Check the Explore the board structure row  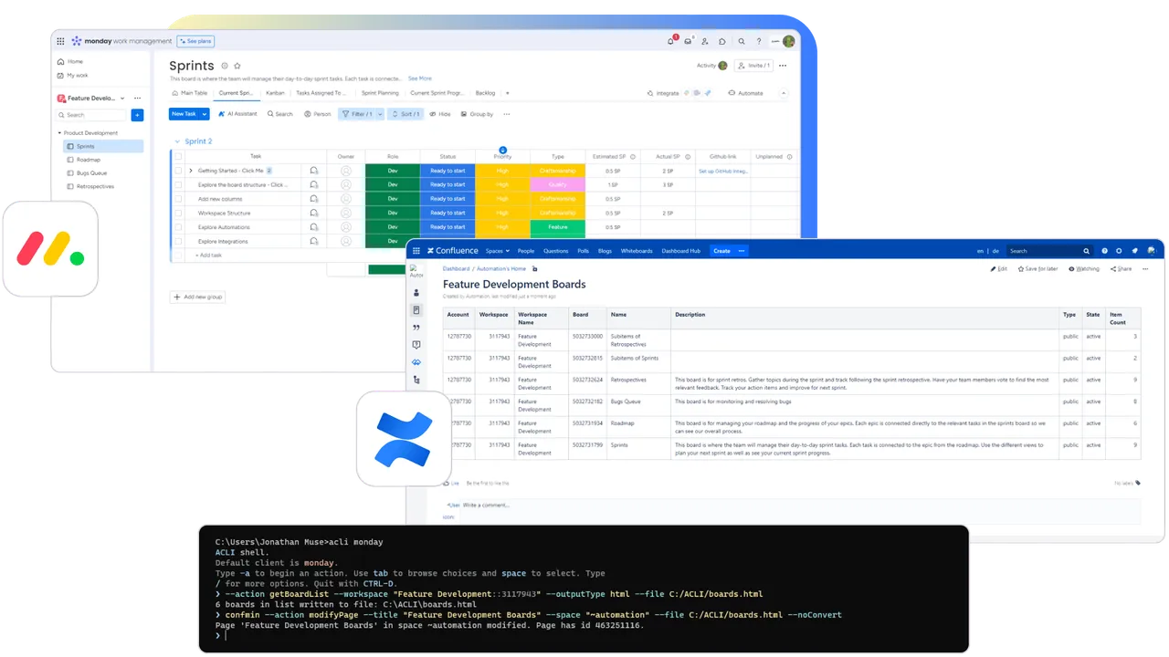(x=178, y=184)
